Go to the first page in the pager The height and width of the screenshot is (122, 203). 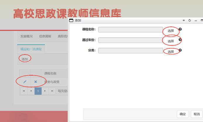tap(24, 91)
